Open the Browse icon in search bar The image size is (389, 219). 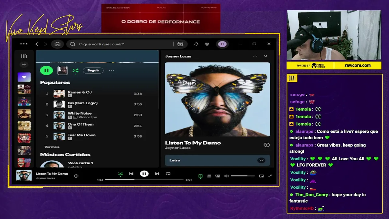click(180, 44)
